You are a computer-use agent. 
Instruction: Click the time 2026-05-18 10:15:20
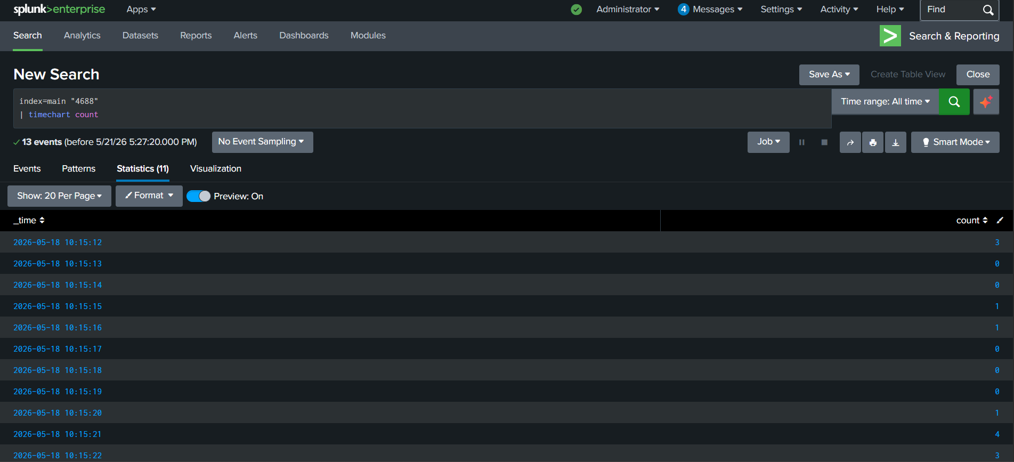pos(58,413)
